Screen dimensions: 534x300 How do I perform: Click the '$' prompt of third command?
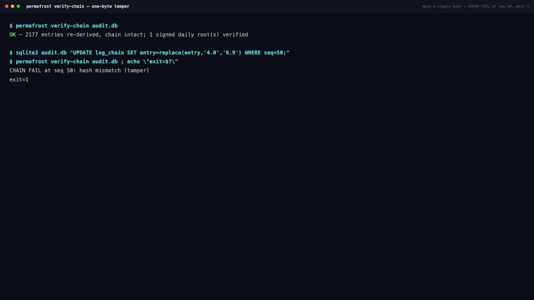(x=11, y=61)
